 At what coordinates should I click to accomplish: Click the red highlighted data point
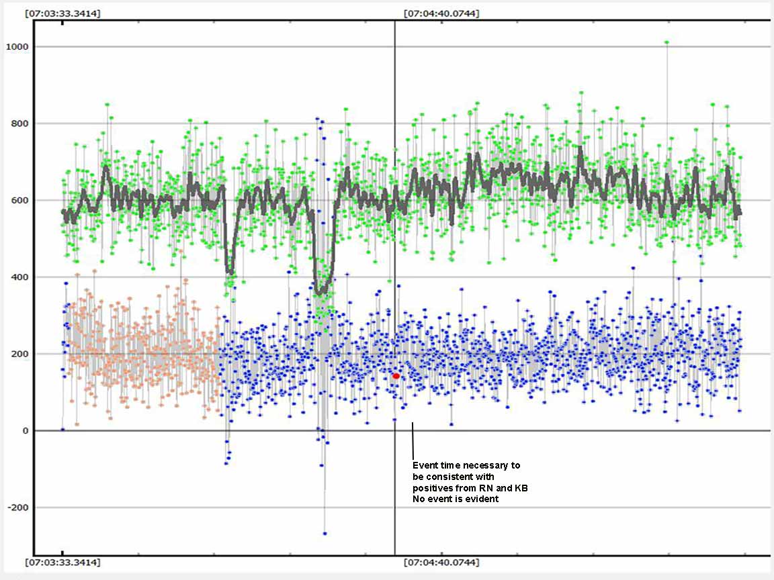396,376
